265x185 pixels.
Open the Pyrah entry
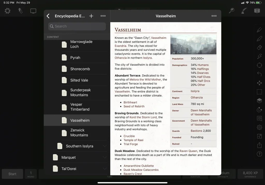point(77,58)
